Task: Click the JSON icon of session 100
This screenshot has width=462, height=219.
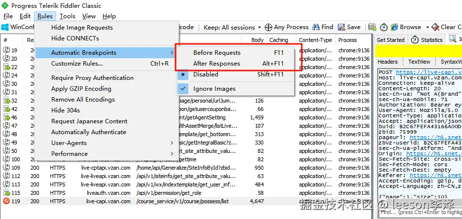Action: (x=6, y=159)
